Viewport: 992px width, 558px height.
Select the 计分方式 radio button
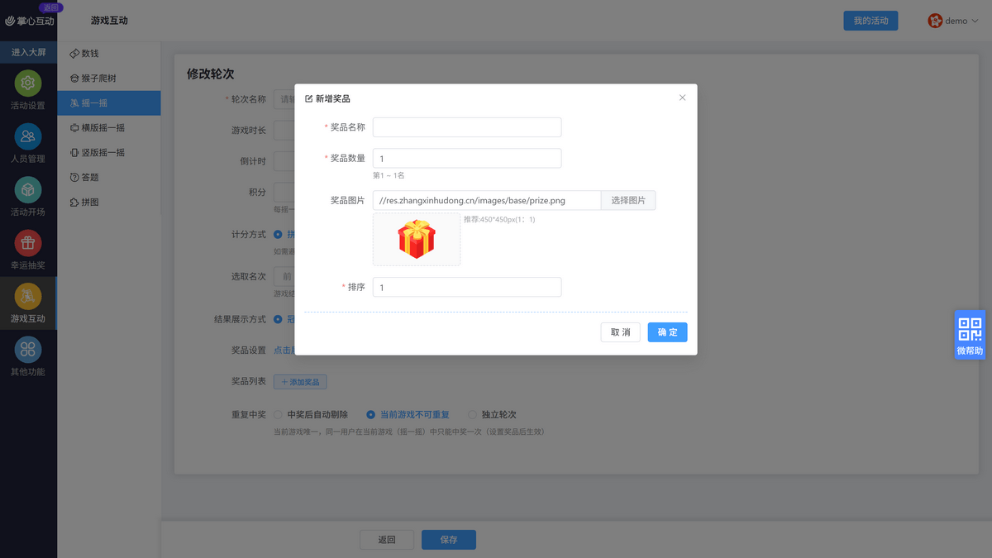point(278,235)
